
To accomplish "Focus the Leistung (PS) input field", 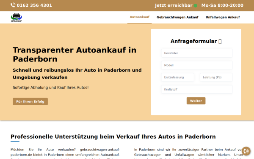I will point(216,77).
